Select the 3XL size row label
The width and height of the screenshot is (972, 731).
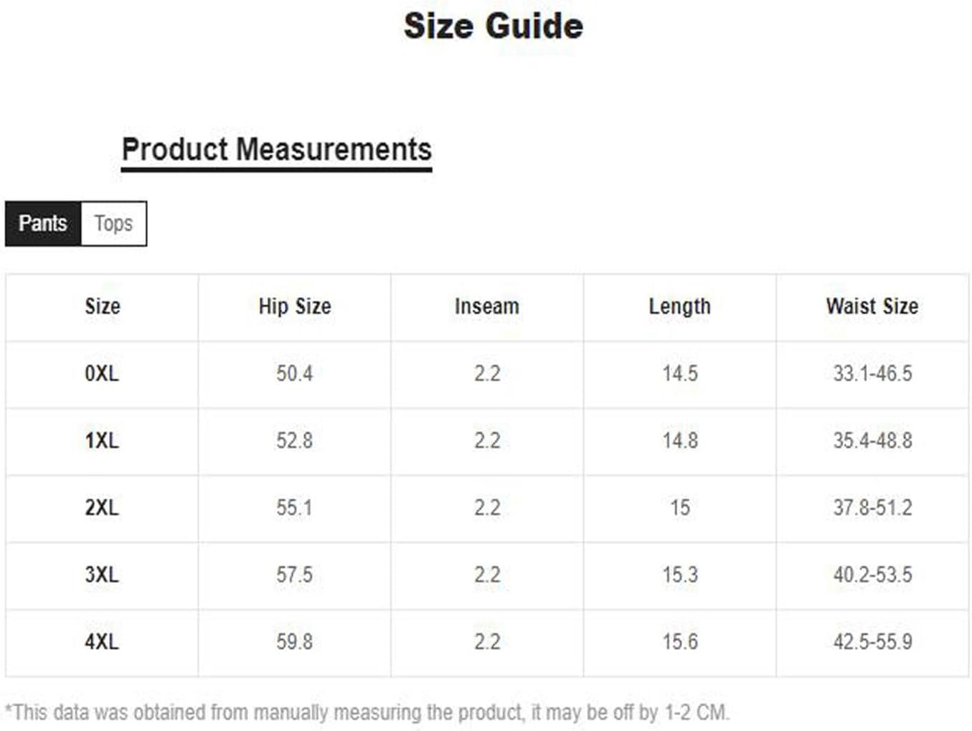[x=102, y=575]
